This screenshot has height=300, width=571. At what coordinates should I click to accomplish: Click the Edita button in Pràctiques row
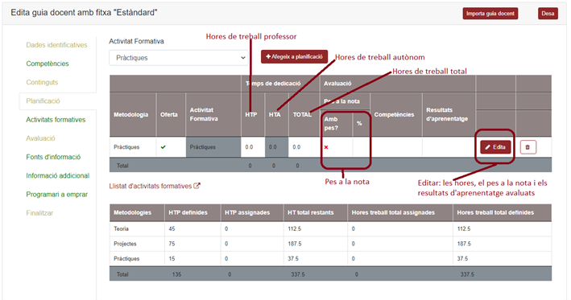click(495, 147)
